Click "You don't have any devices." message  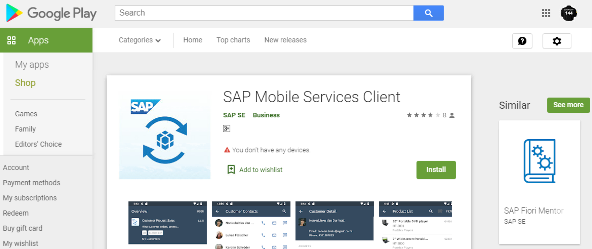point(271,150)
